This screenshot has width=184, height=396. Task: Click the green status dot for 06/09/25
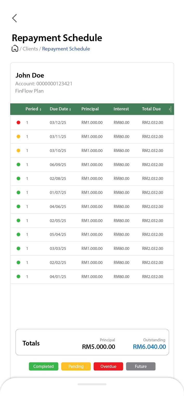tap(18, 165)
